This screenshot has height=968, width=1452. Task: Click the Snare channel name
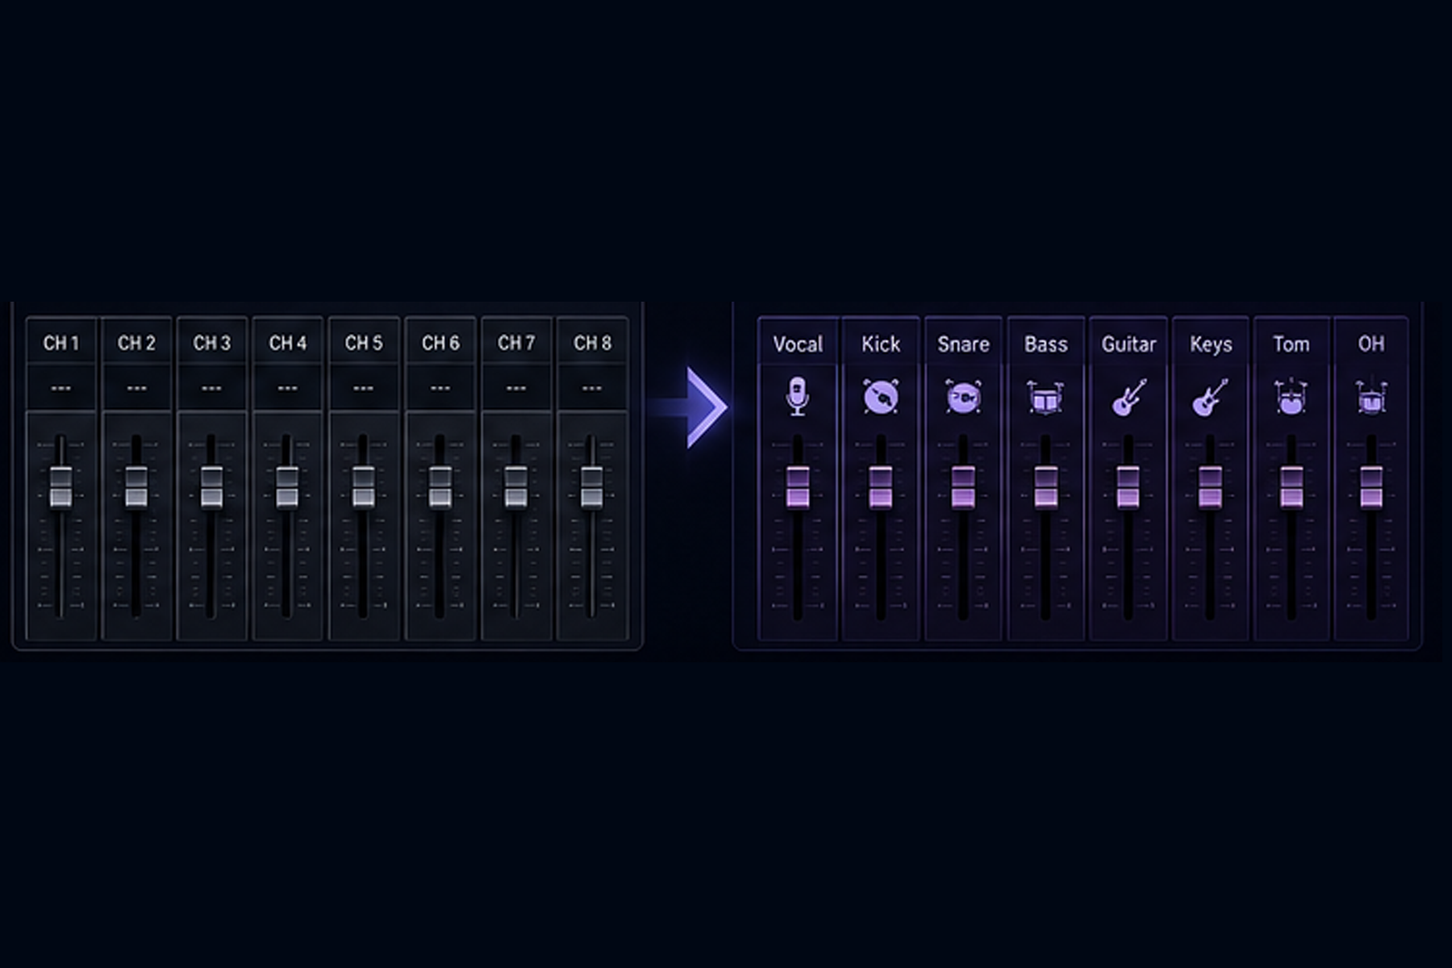963,344
